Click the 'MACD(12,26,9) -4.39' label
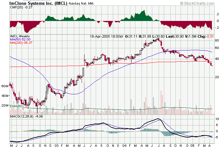This screenshot has width=219, height=149. [x=26, y=116]
